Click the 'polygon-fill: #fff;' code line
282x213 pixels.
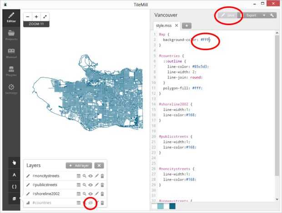click(183, 88)
